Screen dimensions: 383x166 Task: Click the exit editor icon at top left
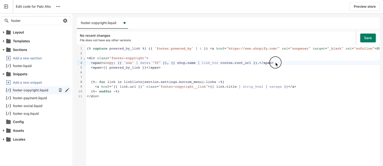coord(6,6)
